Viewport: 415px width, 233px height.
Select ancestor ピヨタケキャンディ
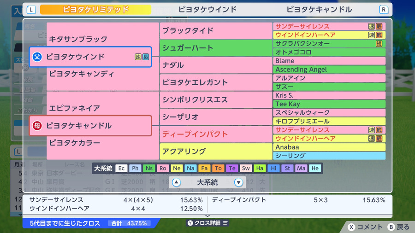[82, 73]
